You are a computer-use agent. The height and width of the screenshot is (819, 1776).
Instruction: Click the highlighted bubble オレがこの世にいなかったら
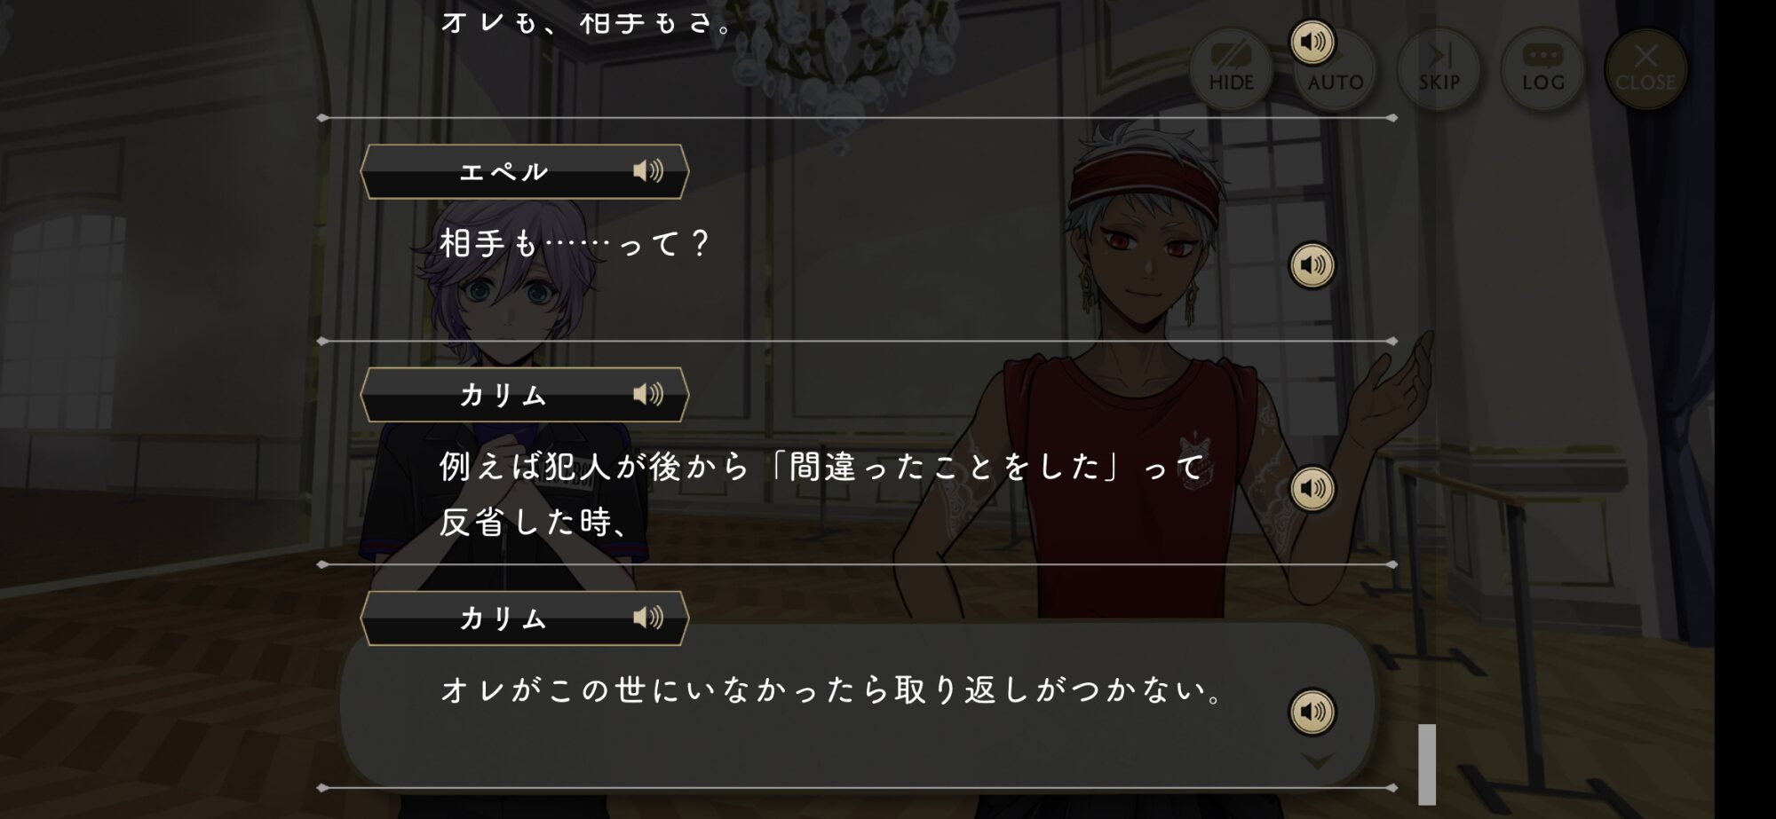click(857, 704)
